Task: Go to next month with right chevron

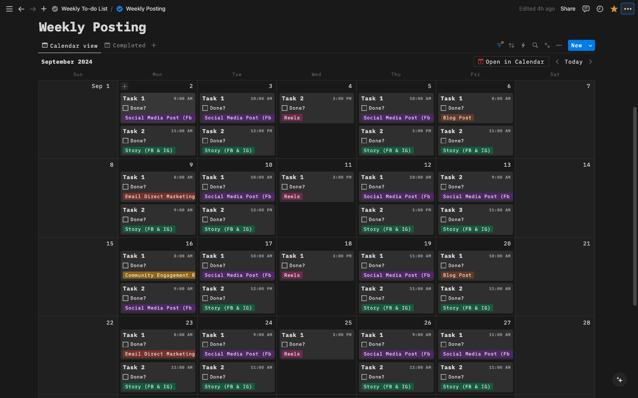Action: 591,62
